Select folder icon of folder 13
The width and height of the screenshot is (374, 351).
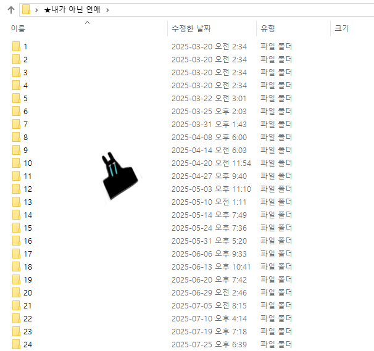tap(16, 202)
